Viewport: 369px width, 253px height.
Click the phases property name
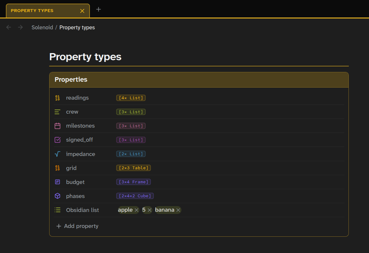(x=75, y=196)
